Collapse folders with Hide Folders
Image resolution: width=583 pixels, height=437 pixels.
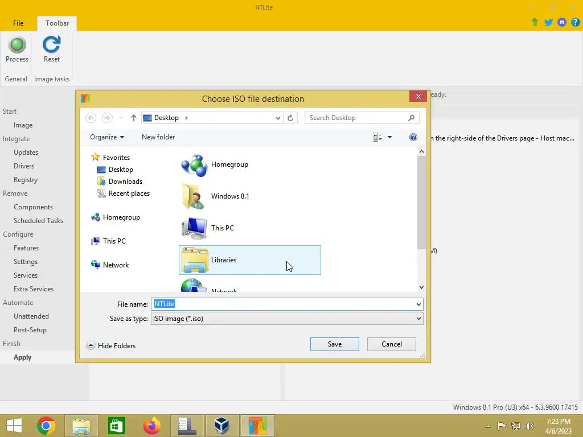tap(111, 345)
